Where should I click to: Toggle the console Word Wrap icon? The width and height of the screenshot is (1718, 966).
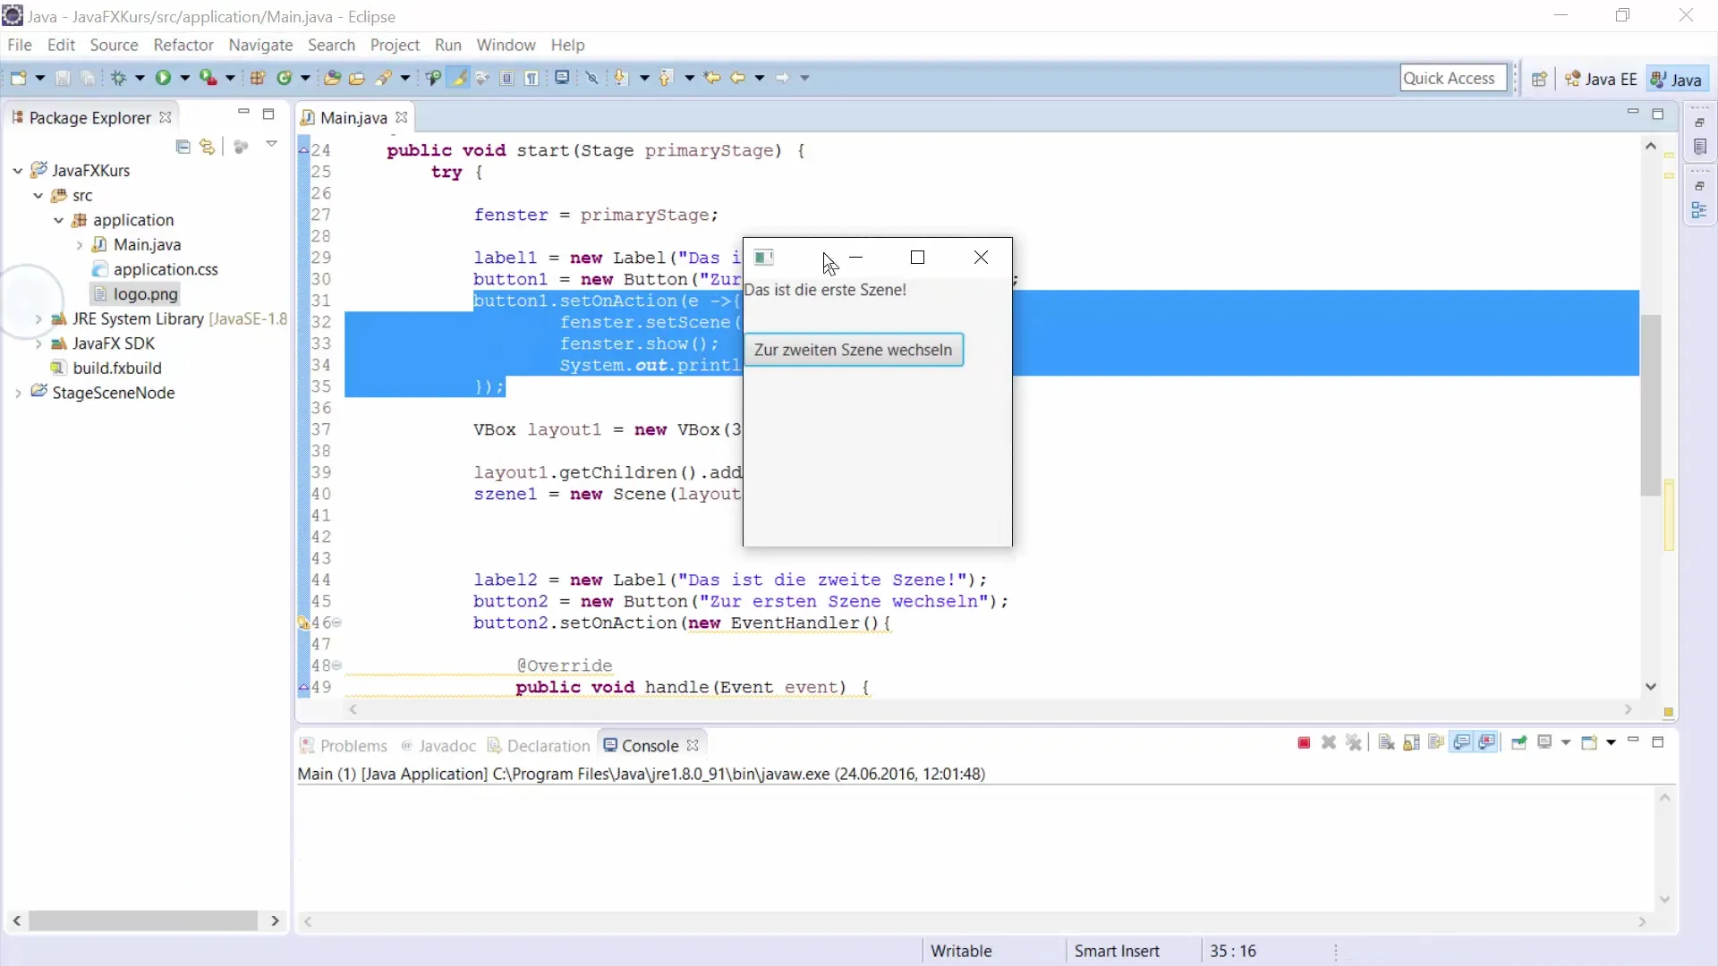pos(1436,742)
